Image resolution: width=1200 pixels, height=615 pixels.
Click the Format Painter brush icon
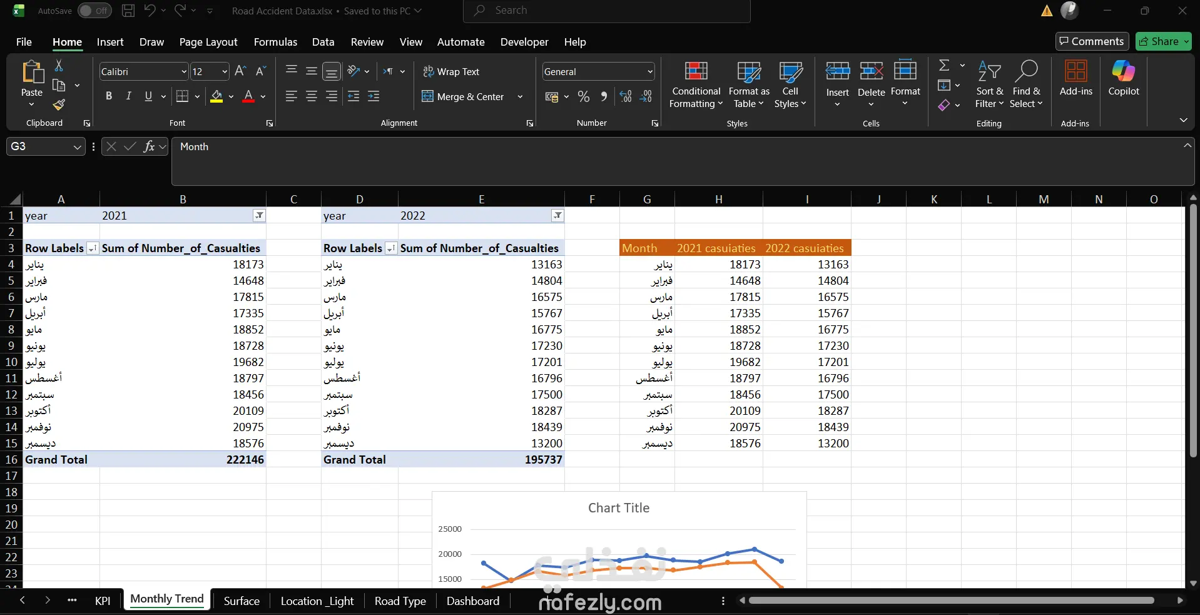tap(59, 104)
